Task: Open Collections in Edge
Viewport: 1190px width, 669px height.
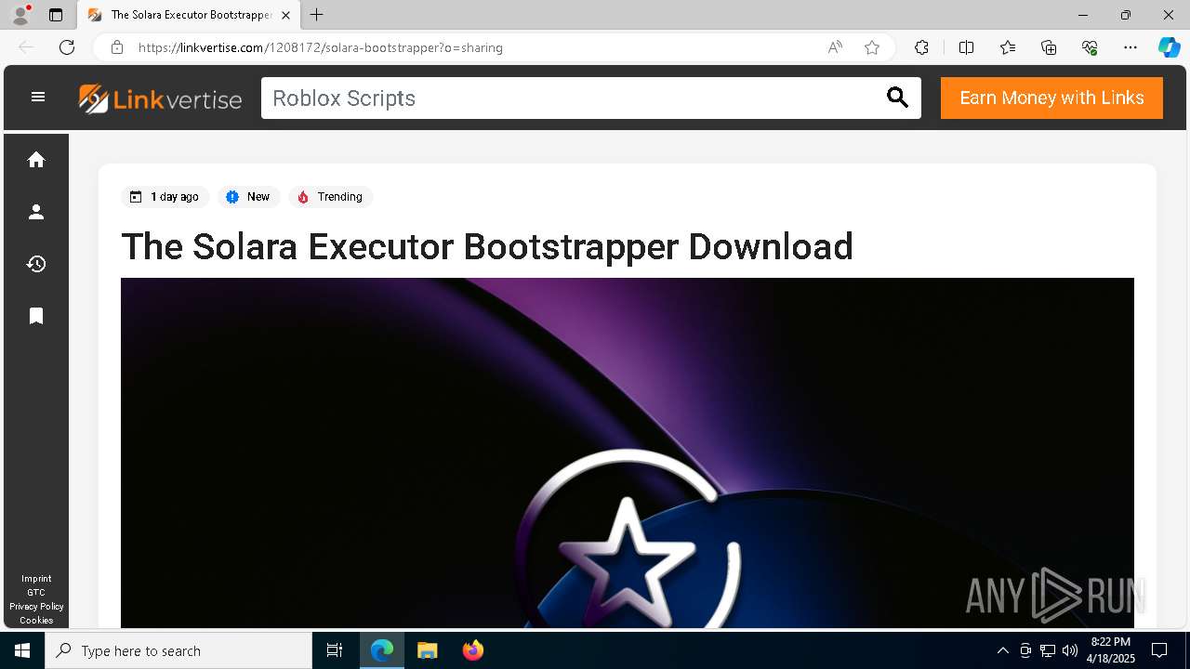Action: click(1049, 47)
